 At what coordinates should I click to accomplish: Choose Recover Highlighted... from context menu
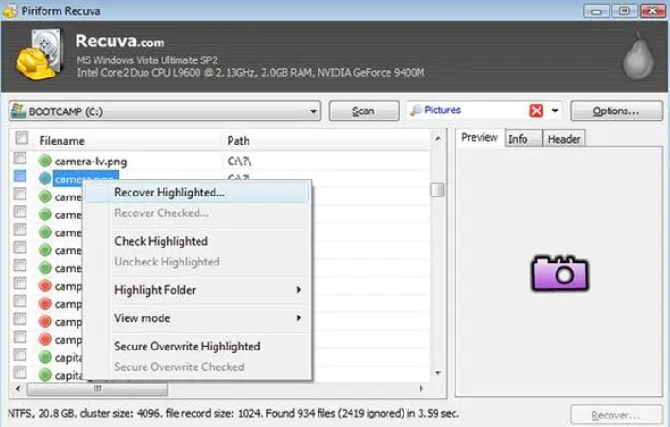point(198,193)
